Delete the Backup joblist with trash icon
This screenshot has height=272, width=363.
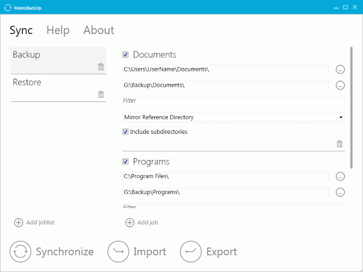tap(101, 67)
